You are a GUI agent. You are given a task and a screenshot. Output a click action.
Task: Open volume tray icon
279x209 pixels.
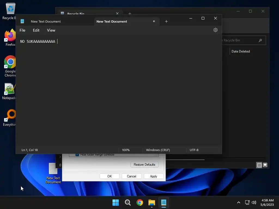pyautogui.click(x=254, y=202)
